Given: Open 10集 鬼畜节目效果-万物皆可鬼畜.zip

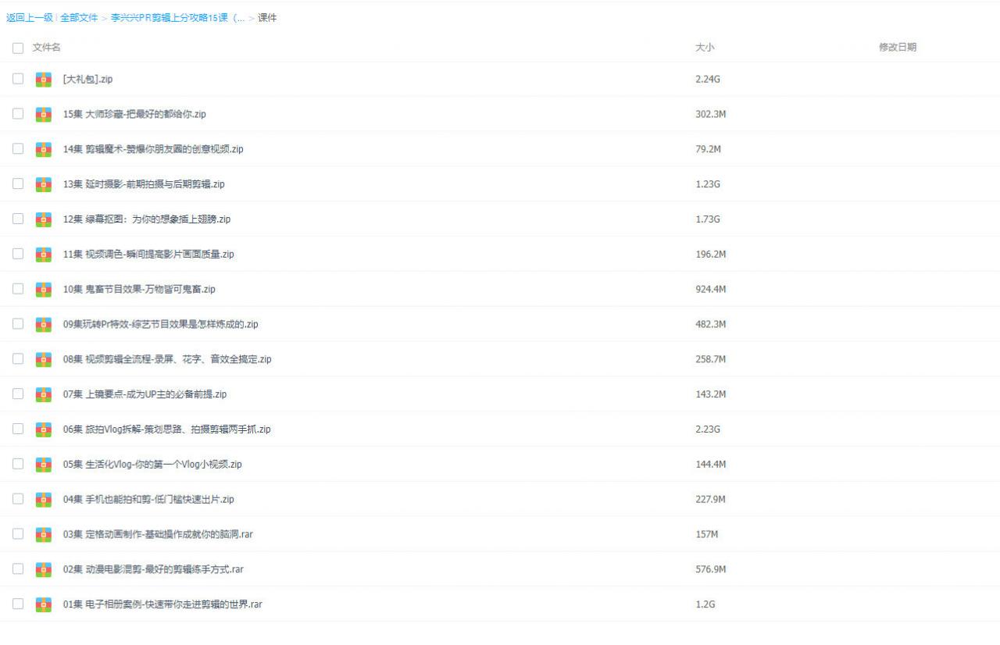Looking at the screenshot, I should coord(139,289).
